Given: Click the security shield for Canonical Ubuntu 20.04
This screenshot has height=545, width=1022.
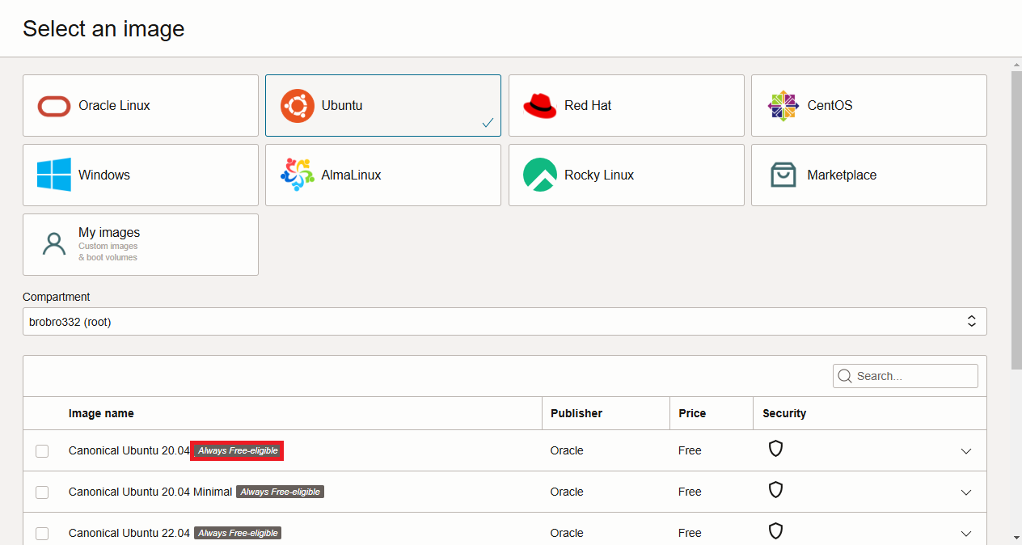Looking at the screenshot, I should pos(775,449).
